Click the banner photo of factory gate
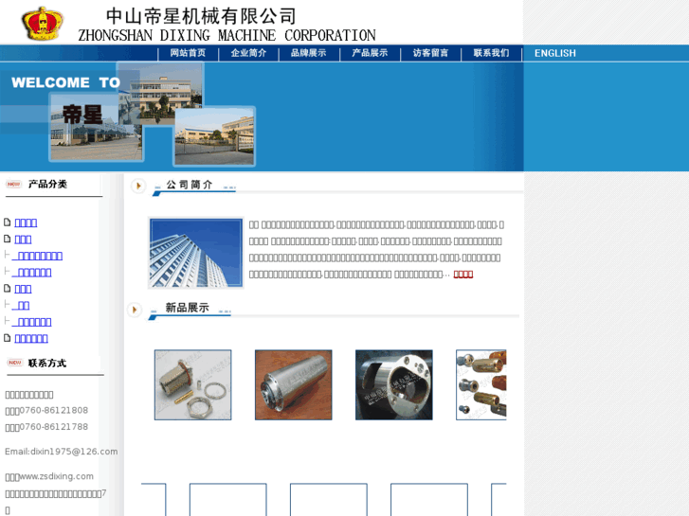689x516 pixels. [x=214, y=136]
